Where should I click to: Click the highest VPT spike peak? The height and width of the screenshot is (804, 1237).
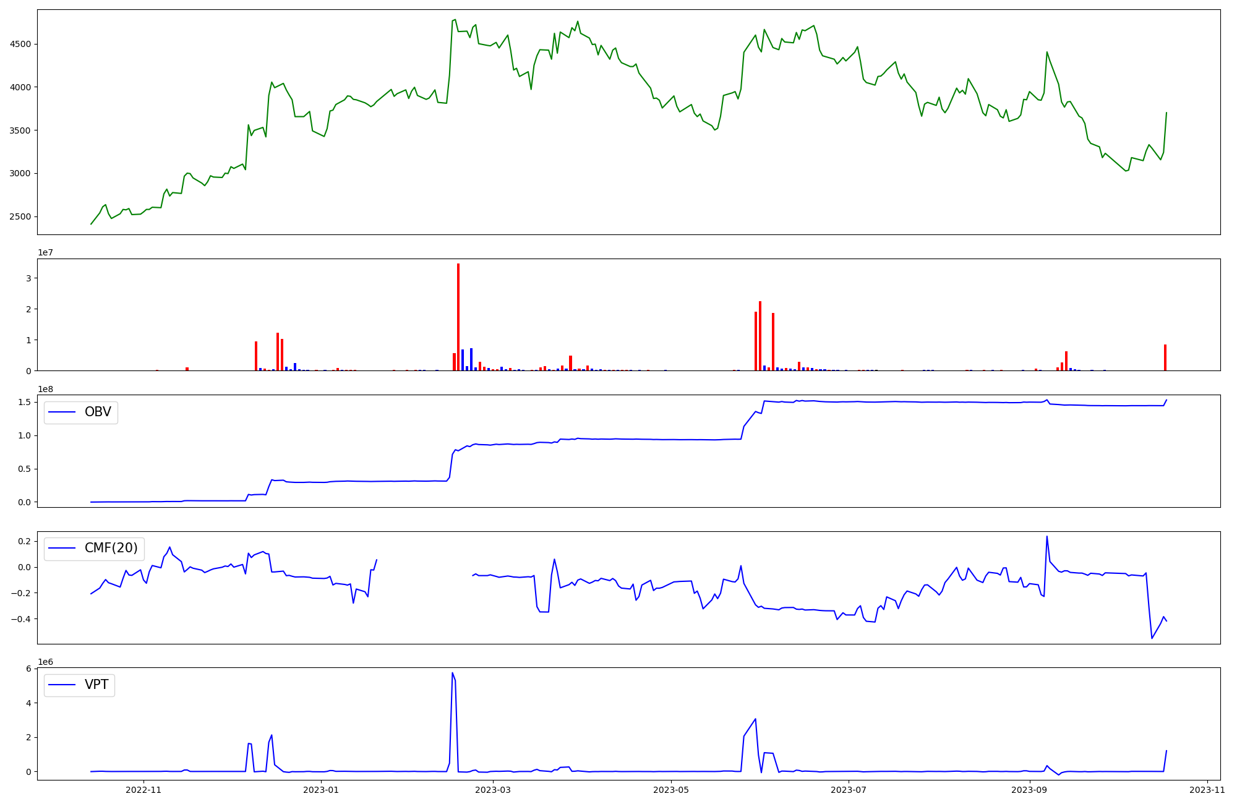pyautogui.click(x=453, y=673)
